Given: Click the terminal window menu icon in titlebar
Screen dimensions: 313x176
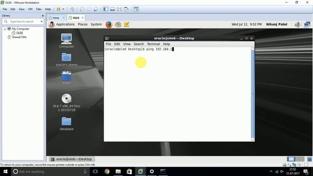Looking at the screenshot, I should [x=107, y=39].
